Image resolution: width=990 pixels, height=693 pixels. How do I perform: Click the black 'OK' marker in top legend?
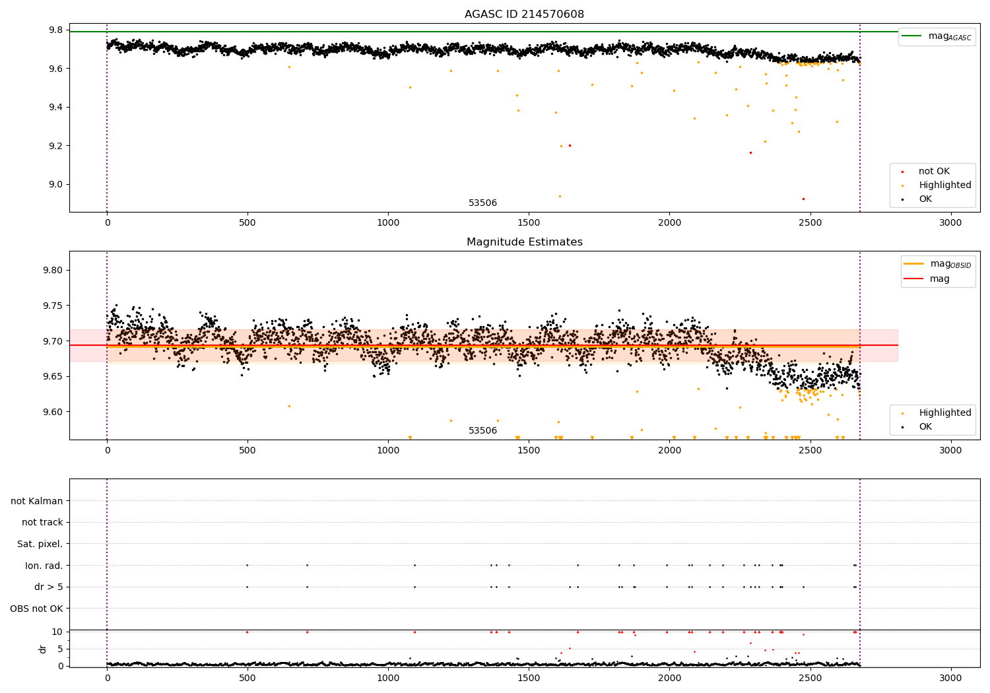point(902,199)
